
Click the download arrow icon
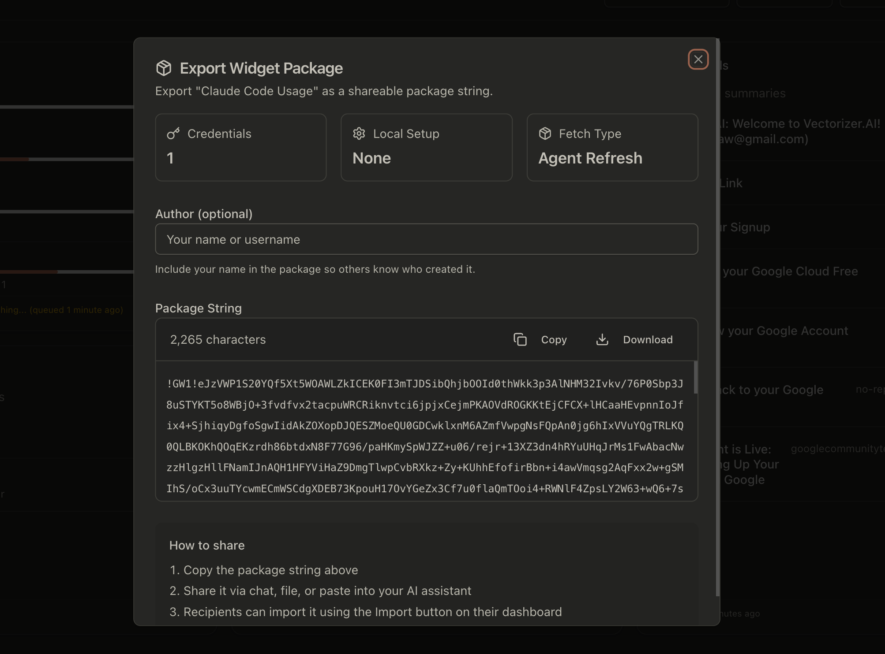[x=602, y=340]
